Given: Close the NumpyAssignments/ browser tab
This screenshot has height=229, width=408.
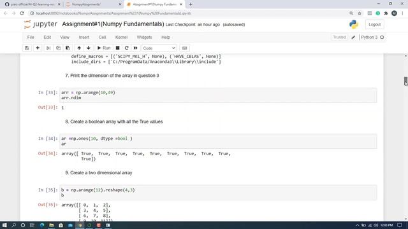Looking at the screenshot, I should (120, 4).
